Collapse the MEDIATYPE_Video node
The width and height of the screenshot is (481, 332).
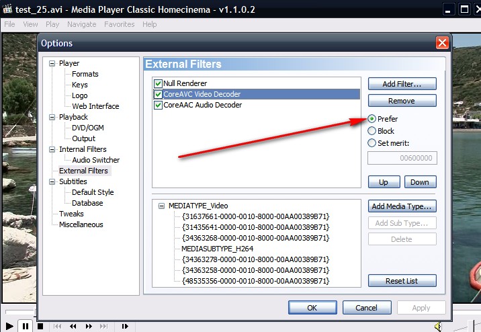[x=161, y=206]
